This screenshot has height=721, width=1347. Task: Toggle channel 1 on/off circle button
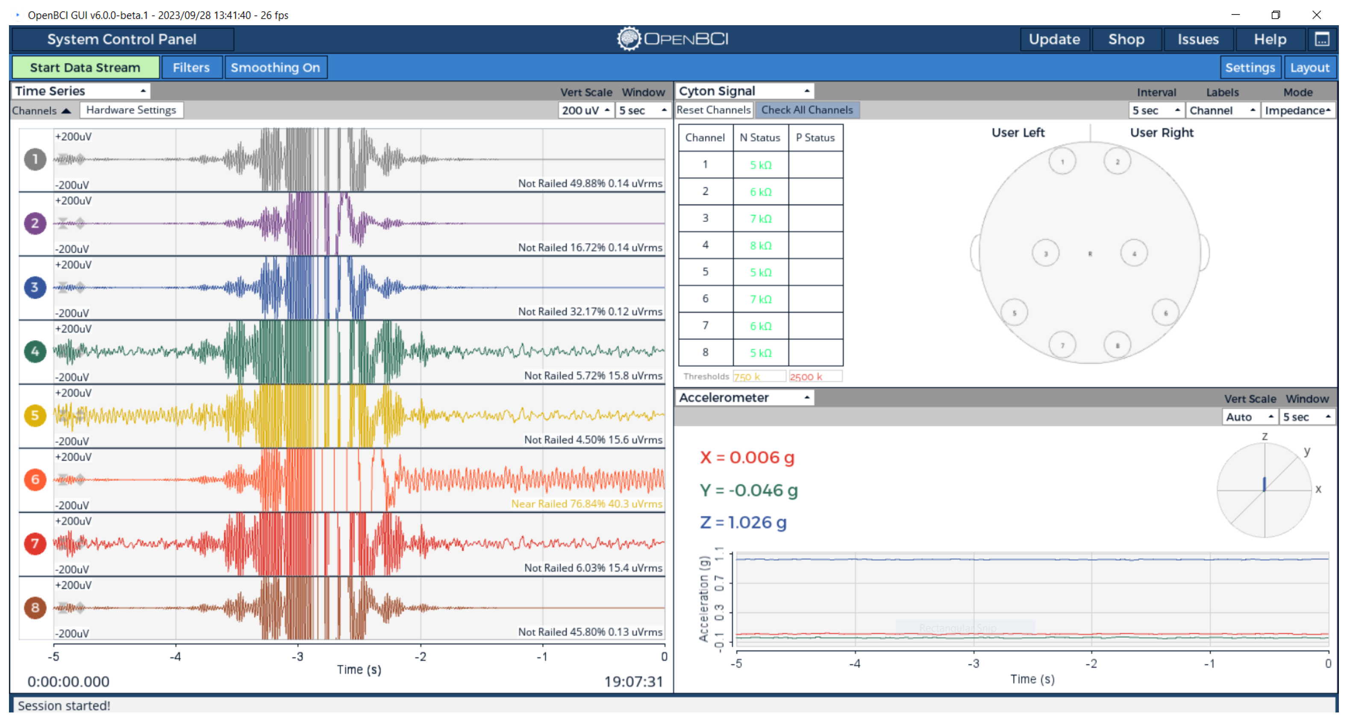35,159
